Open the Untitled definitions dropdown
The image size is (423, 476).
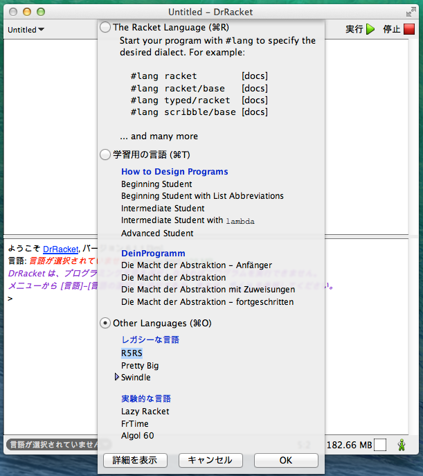pos(26,29)
